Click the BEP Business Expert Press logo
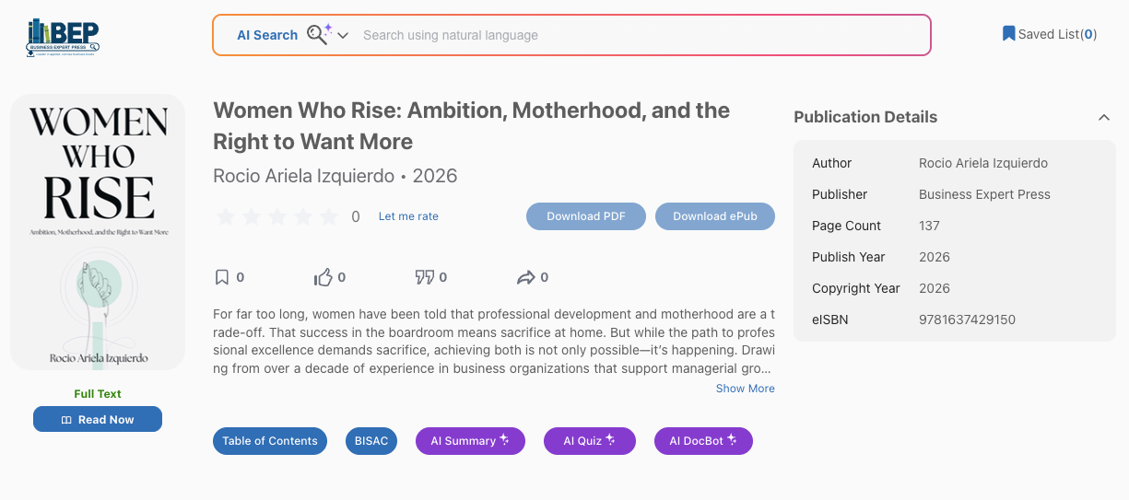 pyautogui.click(x=63, y=37)
